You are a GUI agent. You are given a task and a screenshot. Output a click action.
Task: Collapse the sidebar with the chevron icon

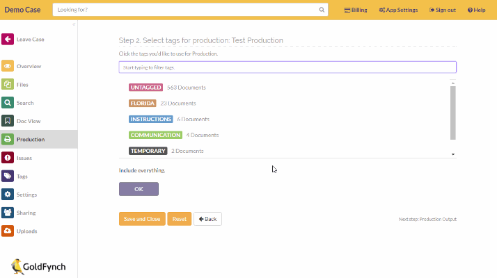[x=74, y=24]
